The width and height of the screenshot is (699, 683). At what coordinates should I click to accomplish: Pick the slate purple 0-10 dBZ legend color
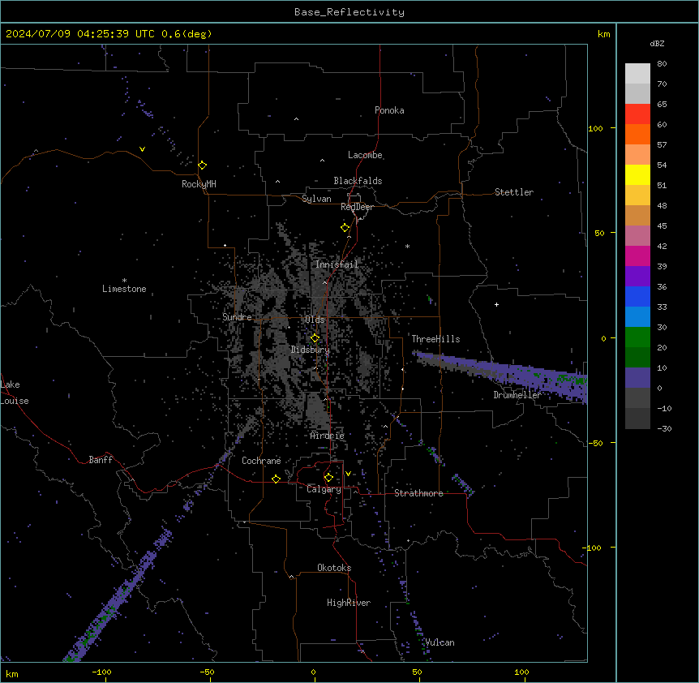(637, 378)
